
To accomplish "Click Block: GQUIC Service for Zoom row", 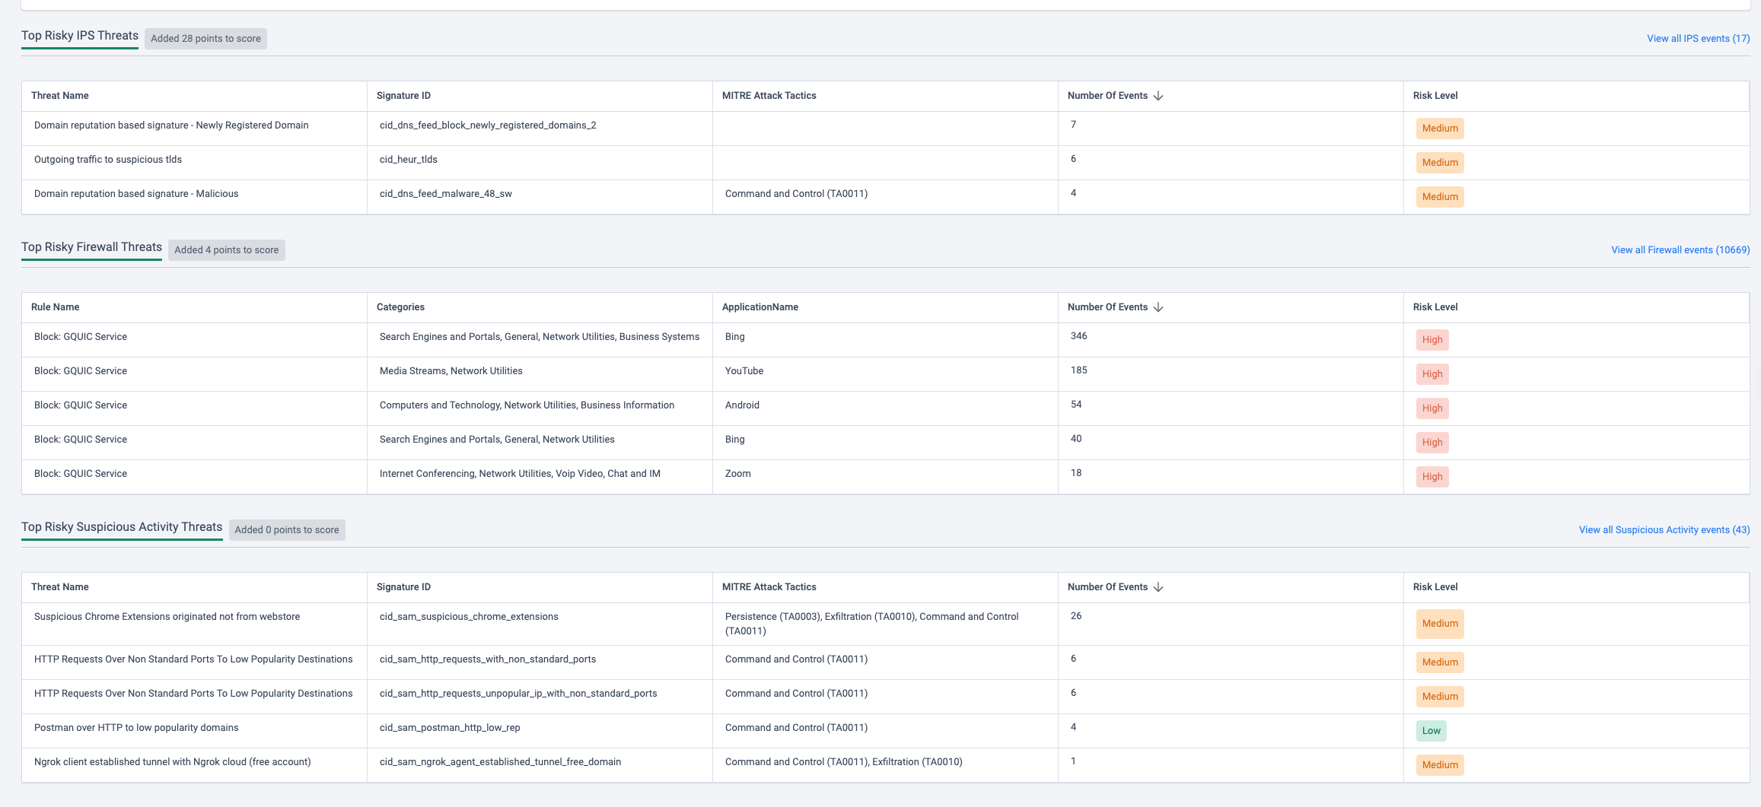I will click(x=81, y=474).
